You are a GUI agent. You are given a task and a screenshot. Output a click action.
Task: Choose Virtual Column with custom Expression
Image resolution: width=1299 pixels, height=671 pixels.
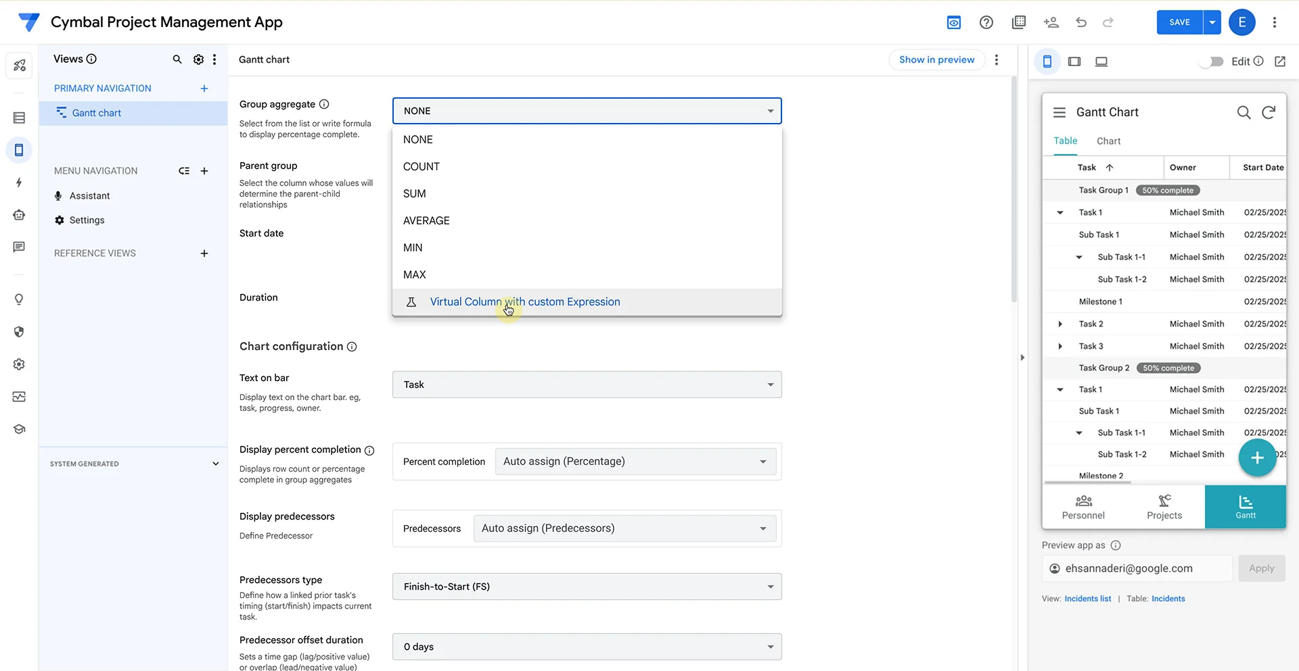(x=587, y=302)
